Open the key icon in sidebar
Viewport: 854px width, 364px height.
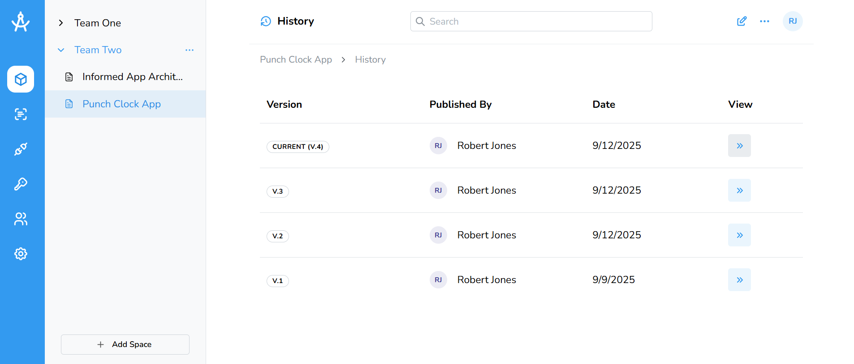coord(21,184)
